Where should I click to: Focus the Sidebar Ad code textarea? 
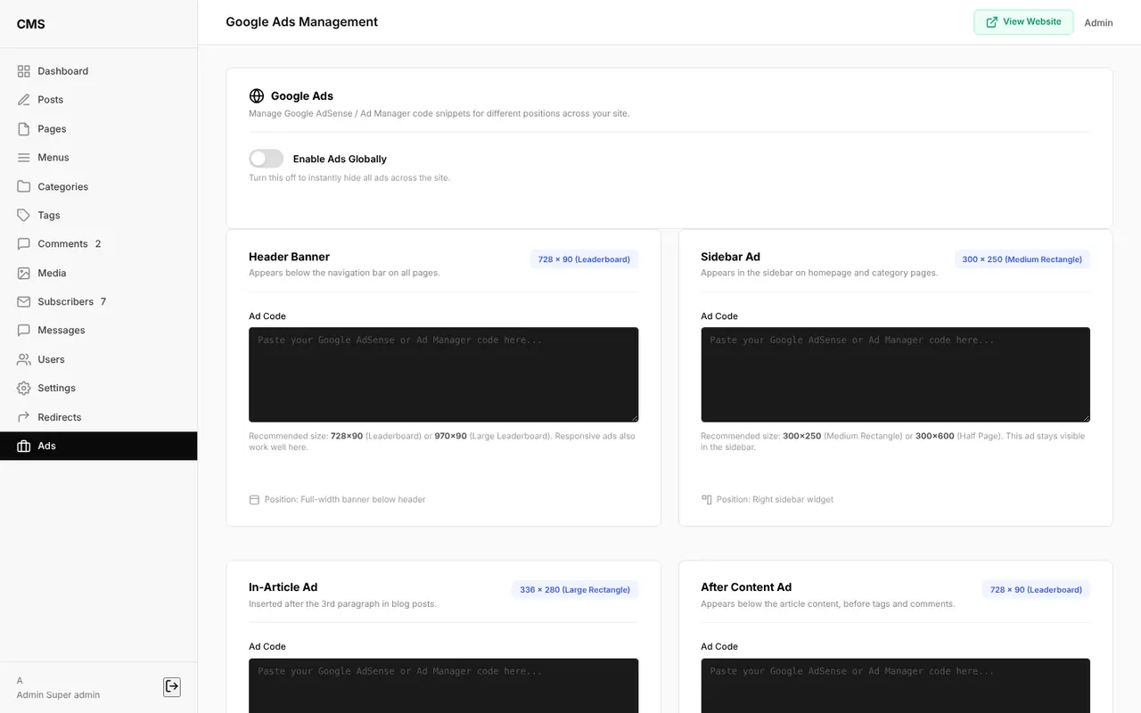click(x=895, y=374)
